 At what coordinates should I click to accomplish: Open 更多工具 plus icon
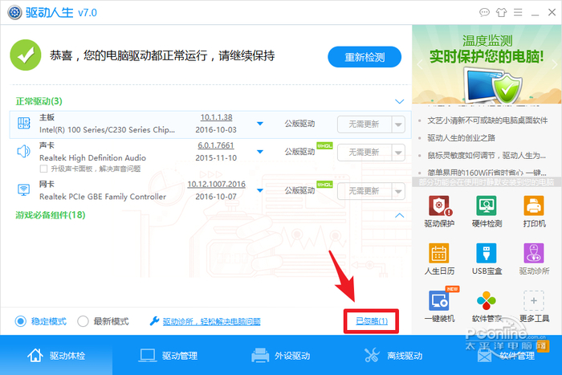tap(534, 301)
